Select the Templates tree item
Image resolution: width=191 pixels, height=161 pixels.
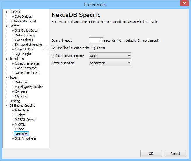pyautogui.click(x=17, y=59)
